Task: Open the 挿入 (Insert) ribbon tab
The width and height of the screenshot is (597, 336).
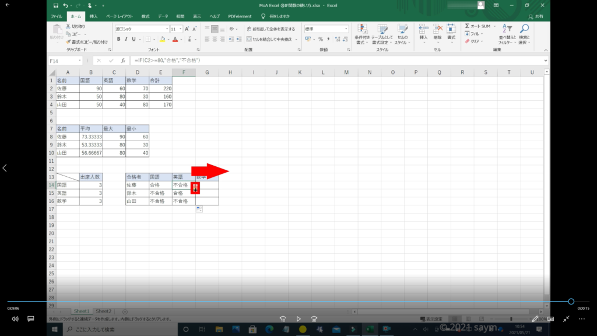Action: (x=93, y=16)
